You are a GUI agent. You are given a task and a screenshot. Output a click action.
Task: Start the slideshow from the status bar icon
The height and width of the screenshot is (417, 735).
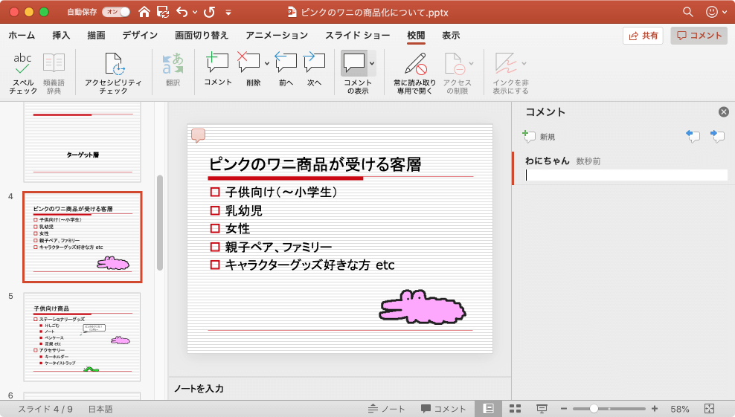click(542, 409)
